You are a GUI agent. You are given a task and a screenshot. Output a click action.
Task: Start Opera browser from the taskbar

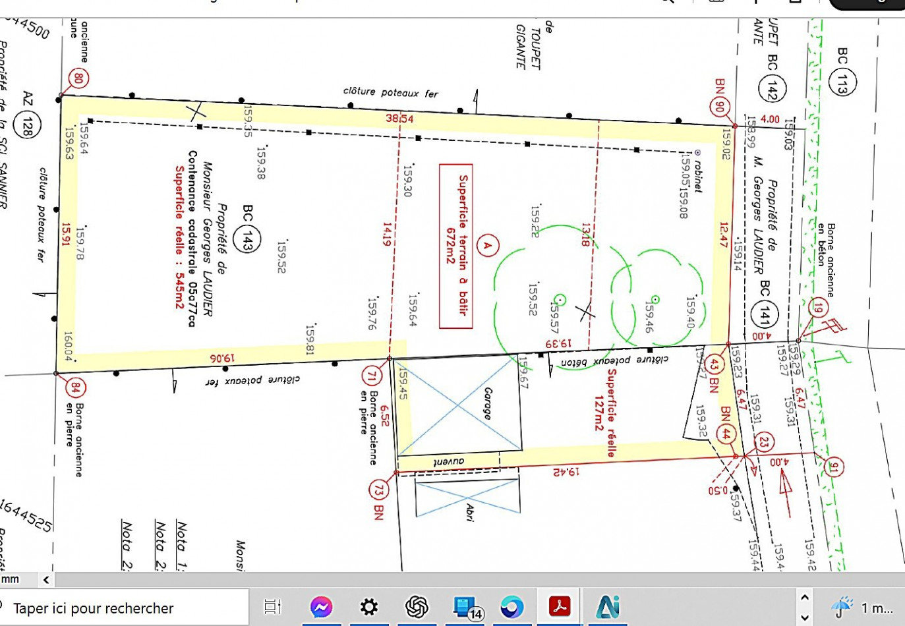pyautogui.click(x=513, y=607)
